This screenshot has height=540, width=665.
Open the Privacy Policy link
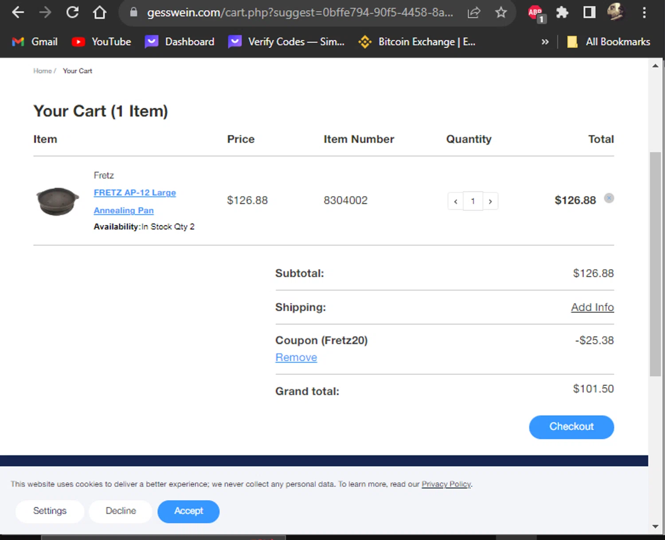click(x=446, y=484)
